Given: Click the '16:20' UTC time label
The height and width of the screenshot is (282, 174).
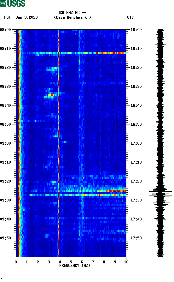Looking at the screenshot, I should (136, 68).
